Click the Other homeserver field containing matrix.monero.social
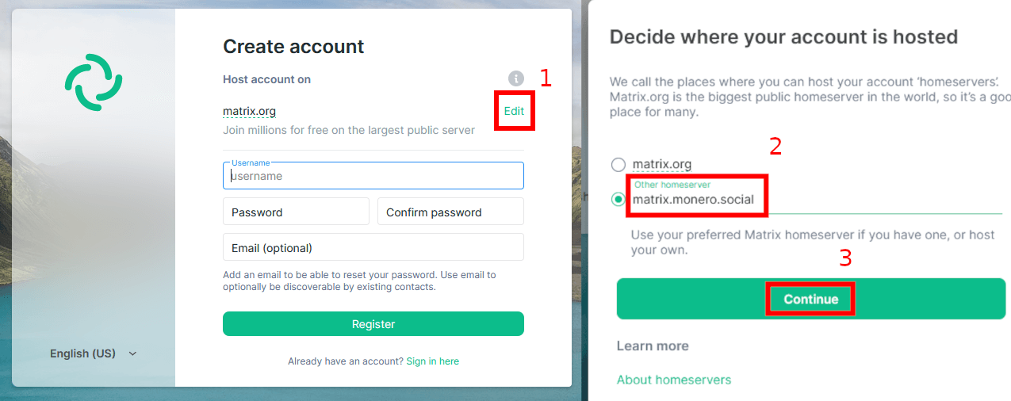This screenshot has width=1011, height=401. [817, 199]
